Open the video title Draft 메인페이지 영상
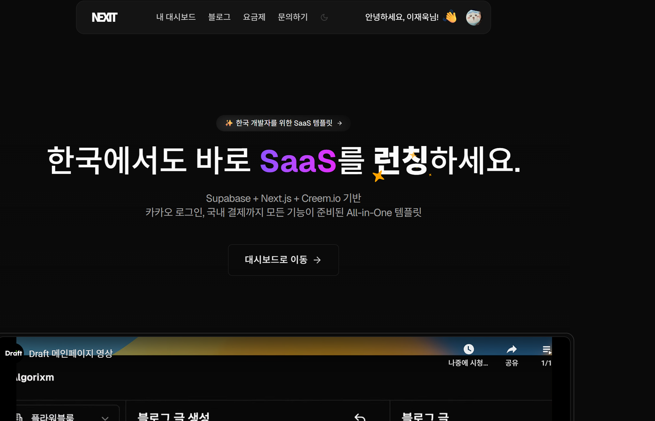Screen dimensions: 655x421 click(x=71, y=353)
